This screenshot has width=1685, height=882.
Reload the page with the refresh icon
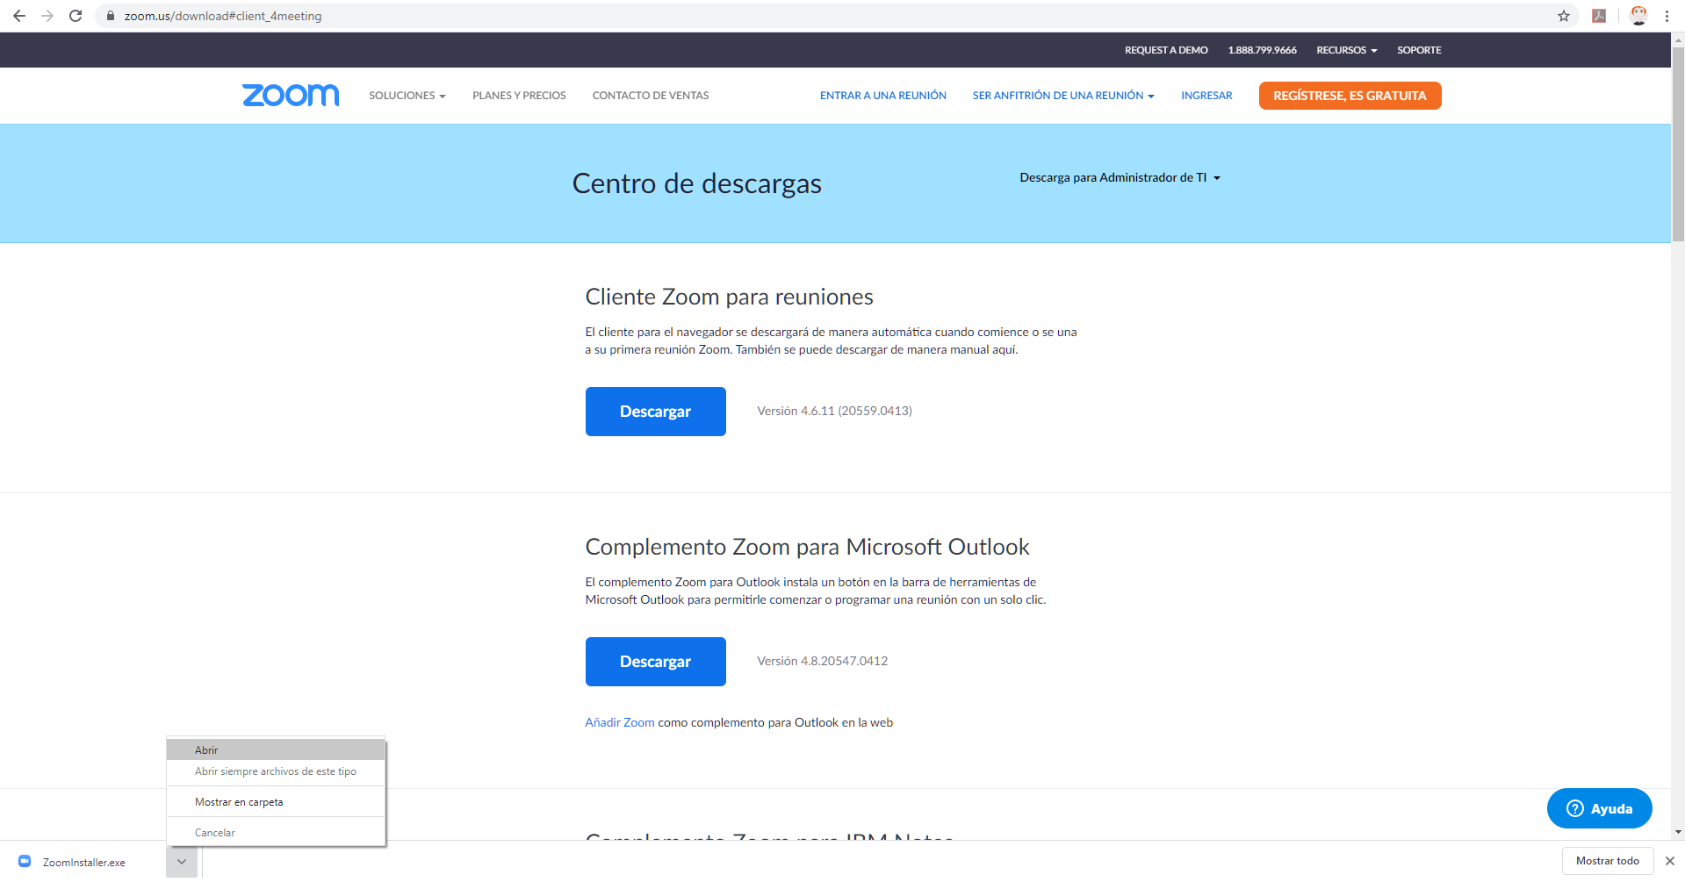click(x=76, y=16)
